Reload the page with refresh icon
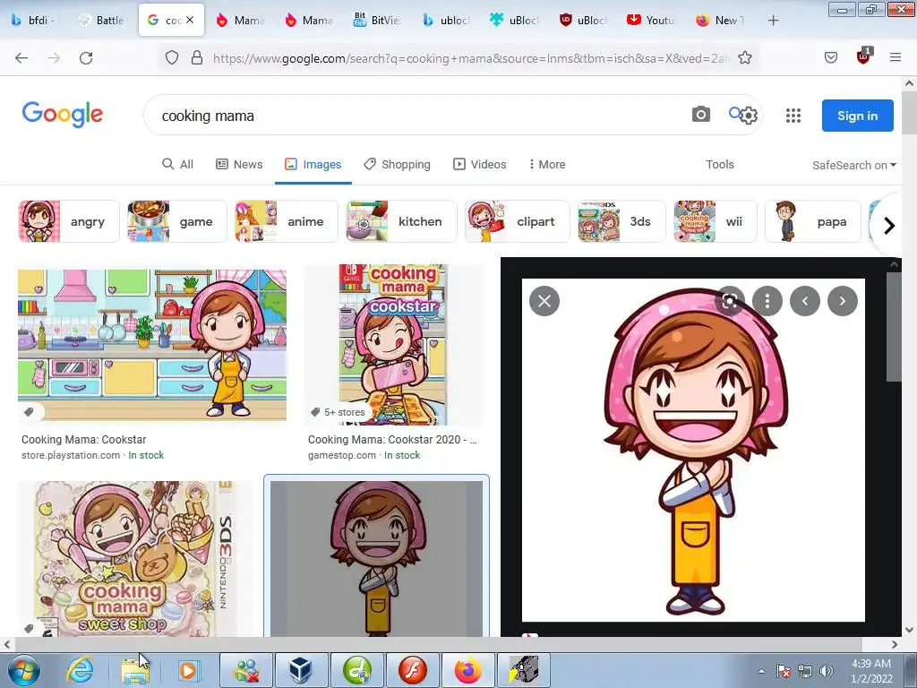 [x=86, y=58]
